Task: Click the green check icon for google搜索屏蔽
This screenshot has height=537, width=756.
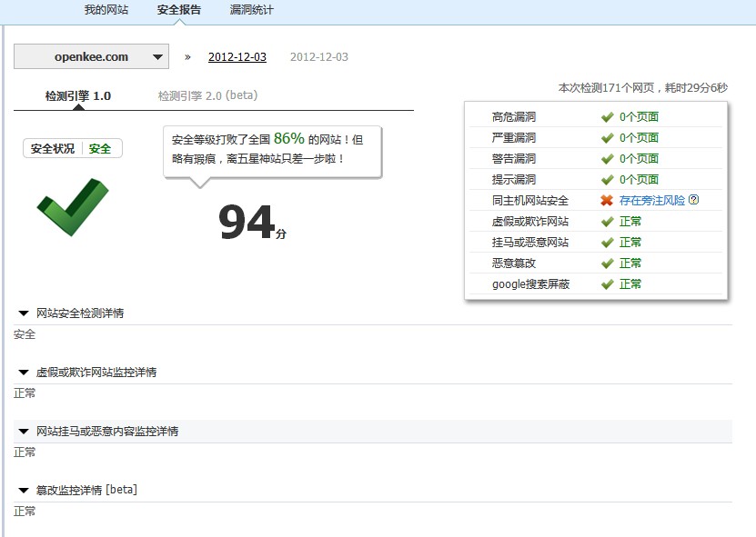Action: 607,283
